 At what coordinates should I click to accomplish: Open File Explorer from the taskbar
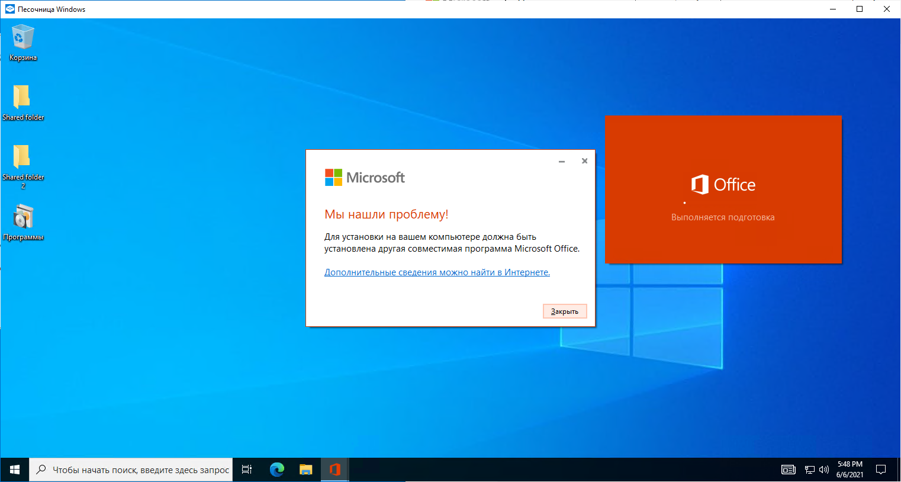pos(305,470)
